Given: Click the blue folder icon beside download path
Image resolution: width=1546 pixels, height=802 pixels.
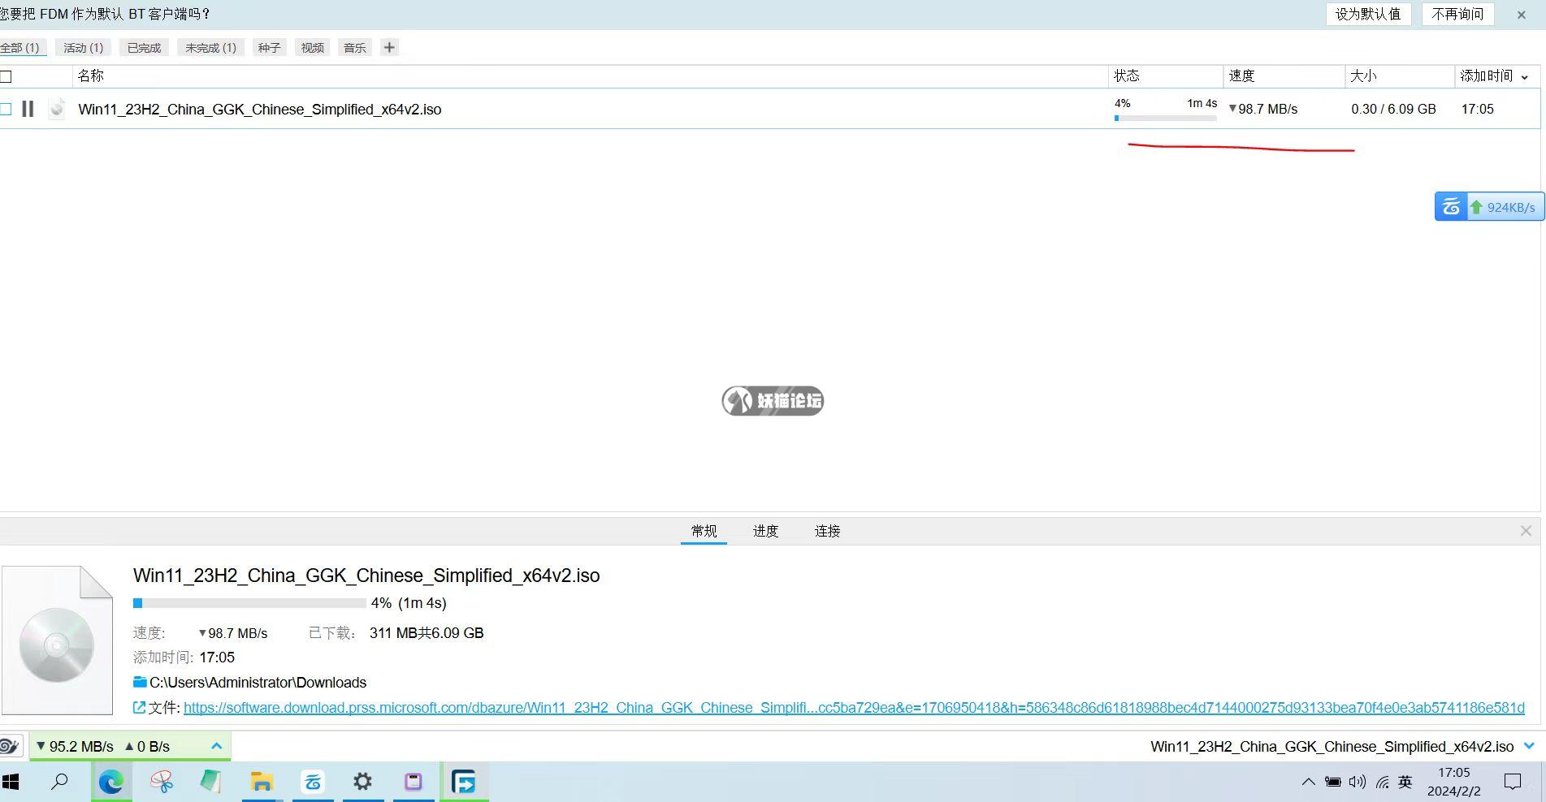Looking at the screenshot, I should tap(140, 682).
